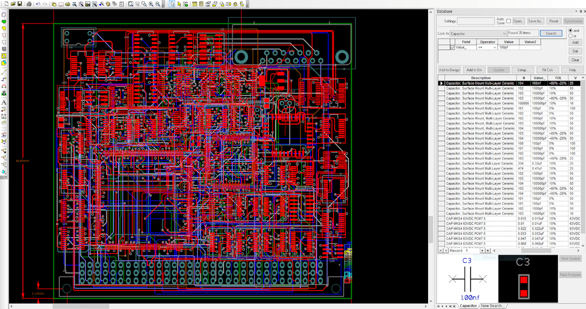
Task: Toggle the Auto Save checkbox
Action: coord(509,21)
